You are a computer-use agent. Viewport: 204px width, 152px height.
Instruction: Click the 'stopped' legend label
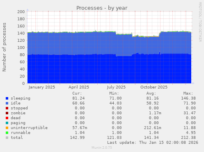click(x=19, y=108)
